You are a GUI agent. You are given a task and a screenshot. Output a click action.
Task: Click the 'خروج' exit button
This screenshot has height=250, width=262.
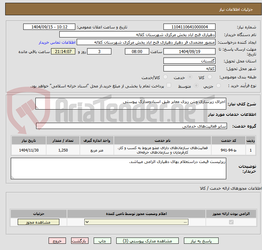(x=57, y=241)
